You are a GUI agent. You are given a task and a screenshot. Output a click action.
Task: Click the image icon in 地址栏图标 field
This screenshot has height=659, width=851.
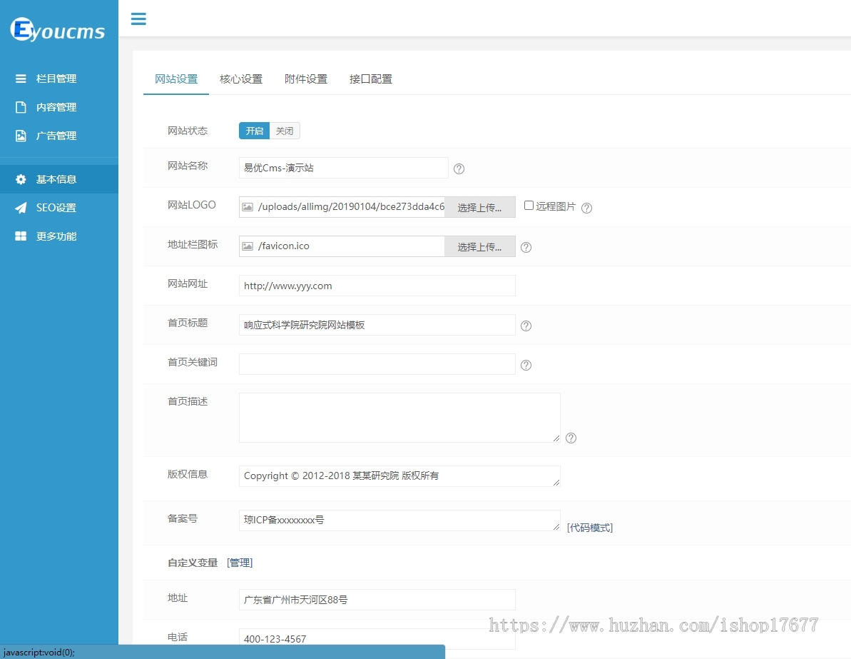[248, 246]
